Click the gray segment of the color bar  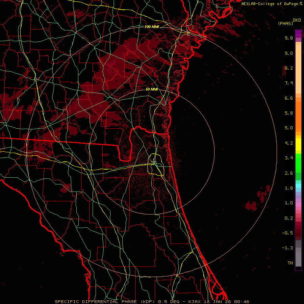pos(298,253)
